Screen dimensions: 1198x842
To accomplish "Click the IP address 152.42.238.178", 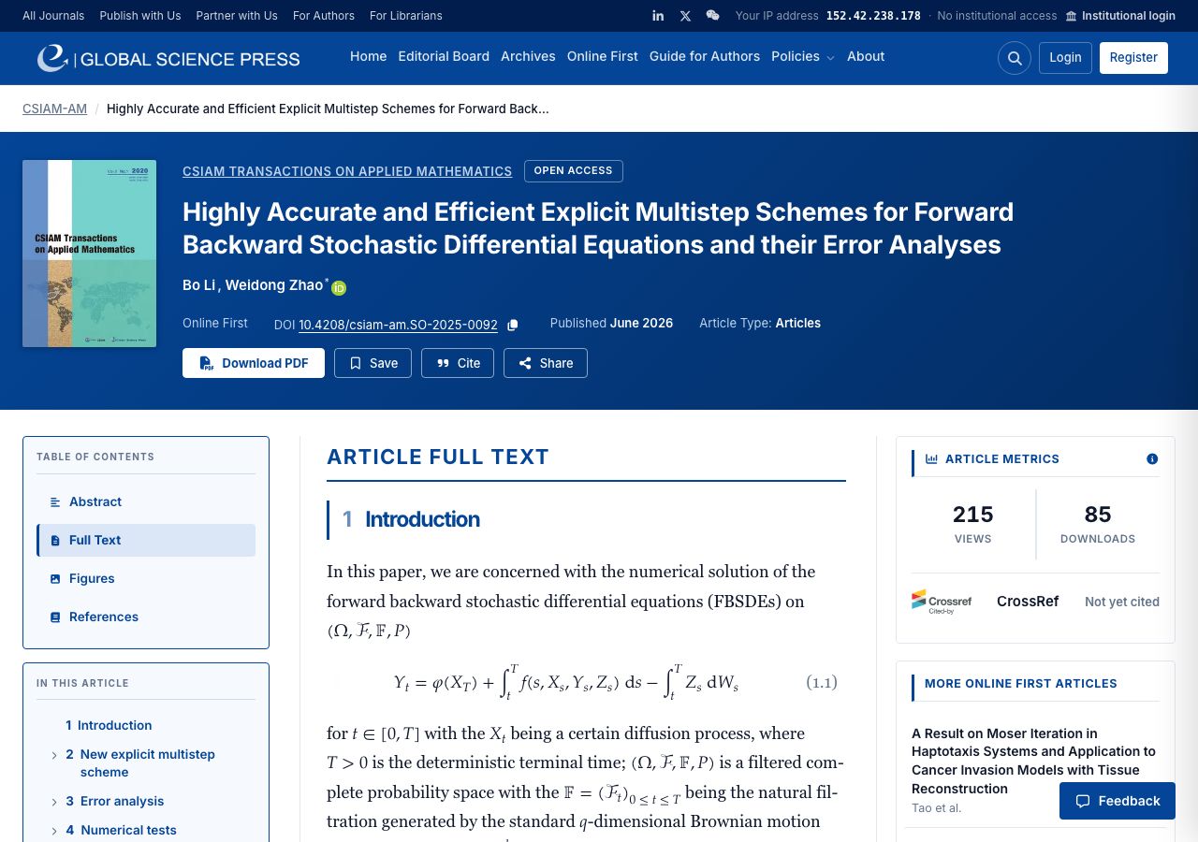I will pyautogui.click(x=873, y=16).
